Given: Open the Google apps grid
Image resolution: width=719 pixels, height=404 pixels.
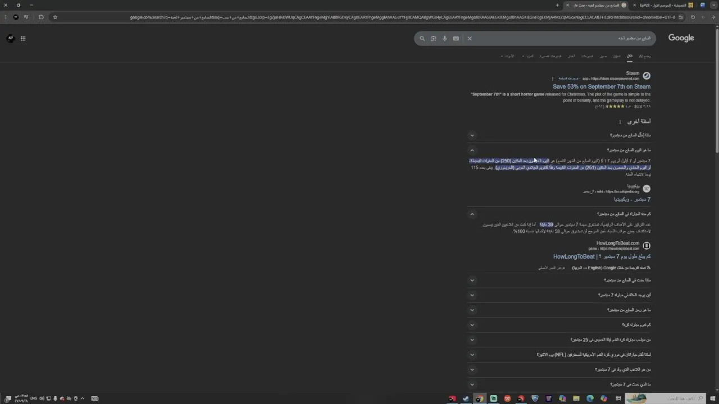Looking at the screenshot, I should 23,39.
